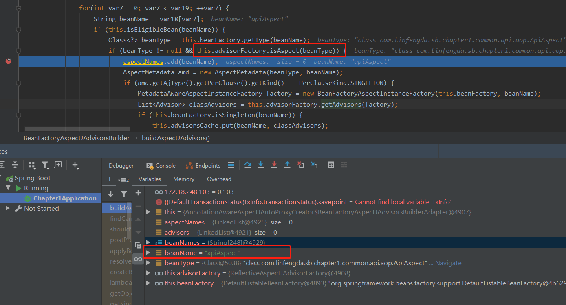Expand the this.advisorFactory watch entry
Image resolution: width=566 pixels, height=305 pixels.
[x=148, y=273]
